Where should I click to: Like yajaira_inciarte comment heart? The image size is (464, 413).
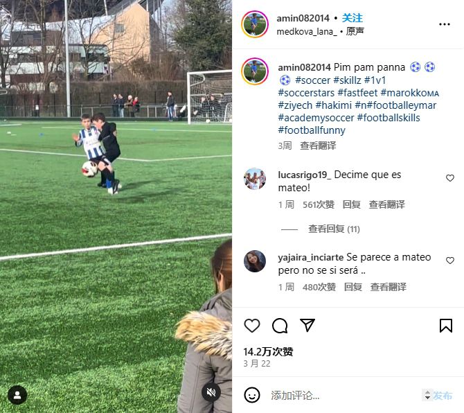(449, 261)
